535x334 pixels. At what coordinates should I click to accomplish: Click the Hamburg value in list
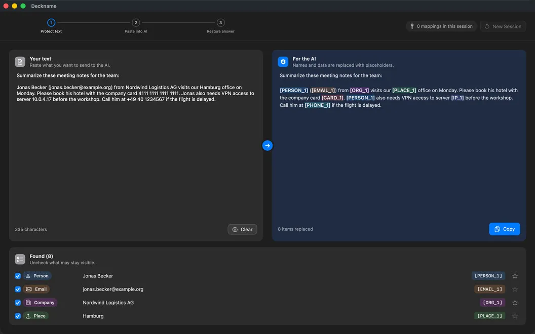click(93, 316)
